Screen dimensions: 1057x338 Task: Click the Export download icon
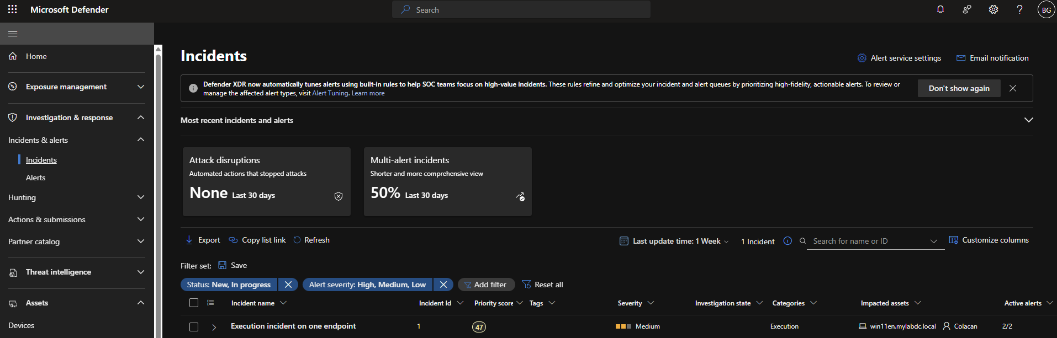point(189,240)
